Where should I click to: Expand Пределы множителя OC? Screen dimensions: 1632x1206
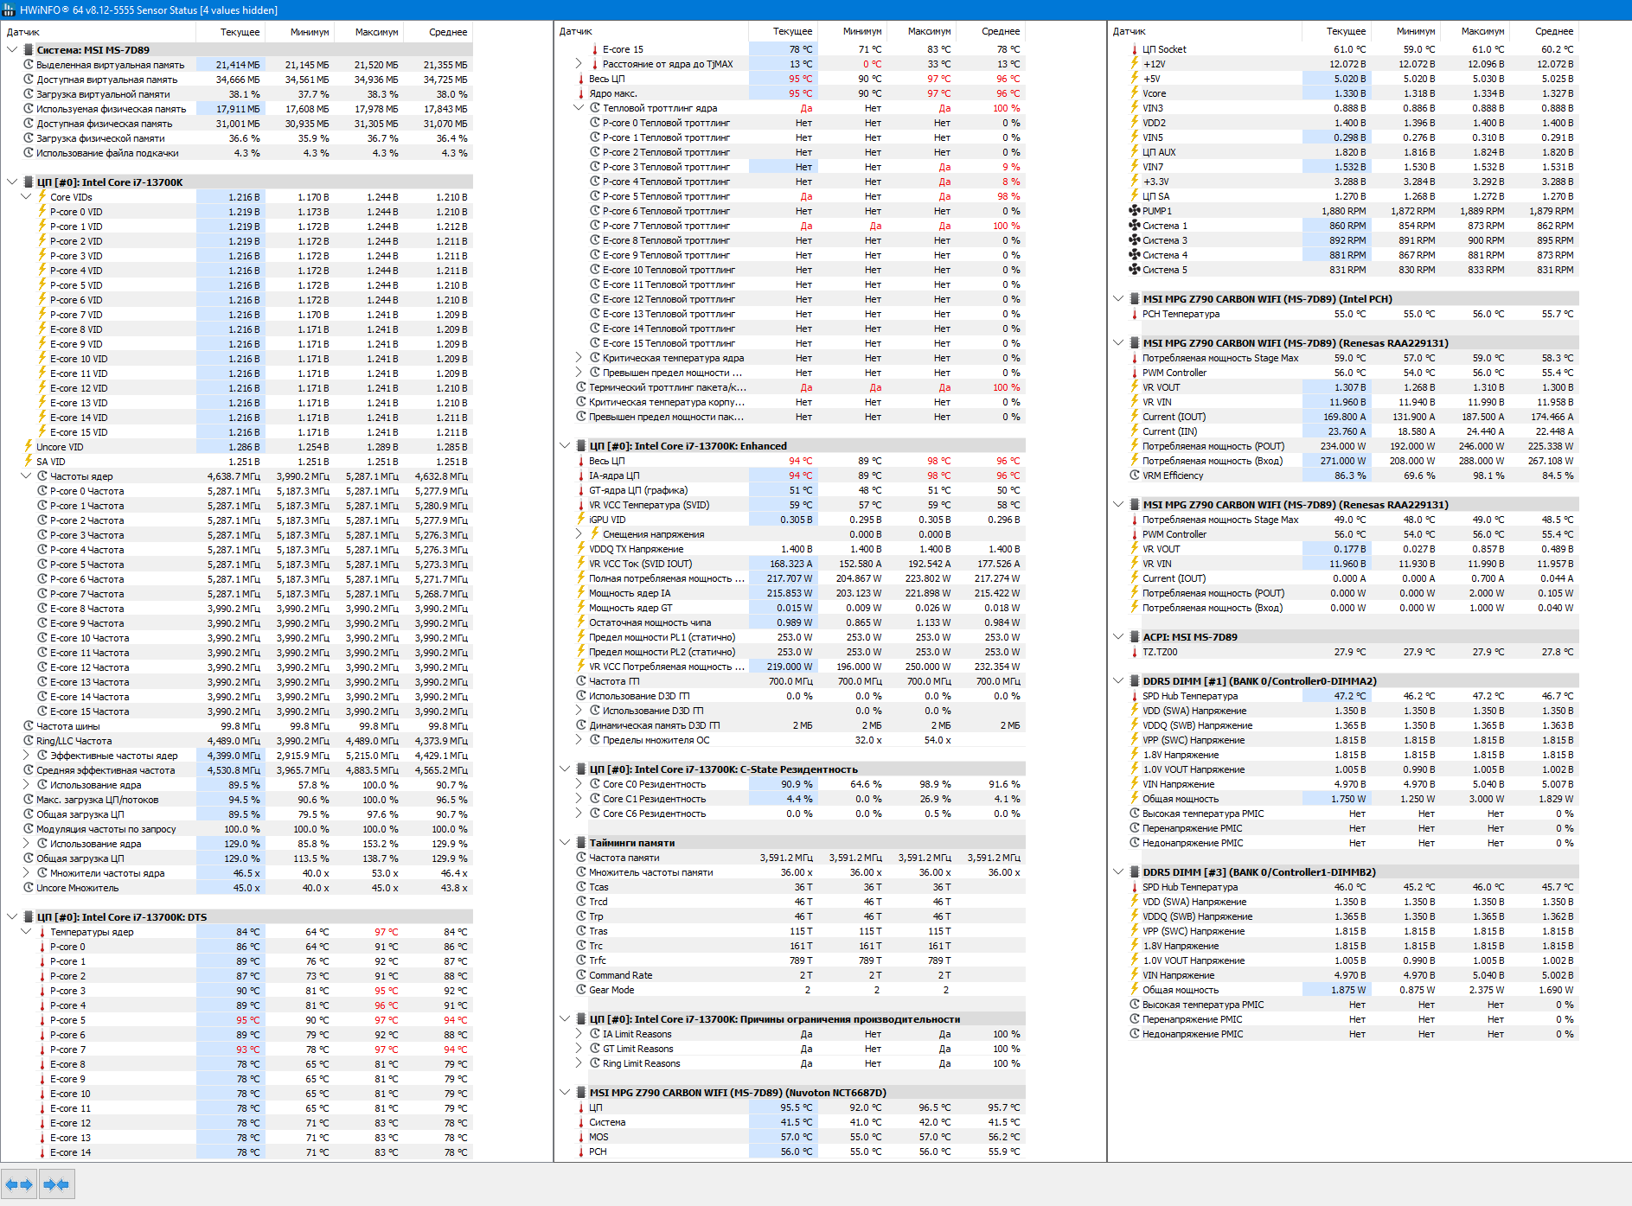[x=579, y=740]
